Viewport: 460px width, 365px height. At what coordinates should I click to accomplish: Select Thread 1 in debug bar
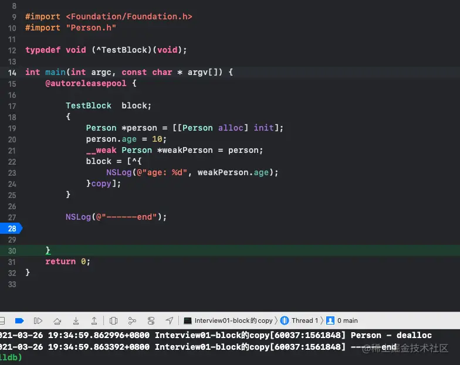pos(299,321)
